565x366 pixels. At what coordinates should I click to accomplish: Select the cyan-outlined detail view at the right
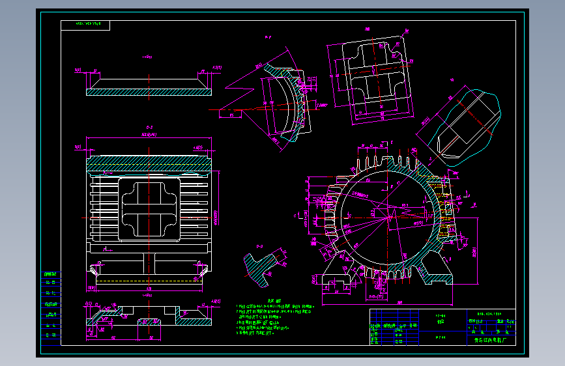(465, 126)
